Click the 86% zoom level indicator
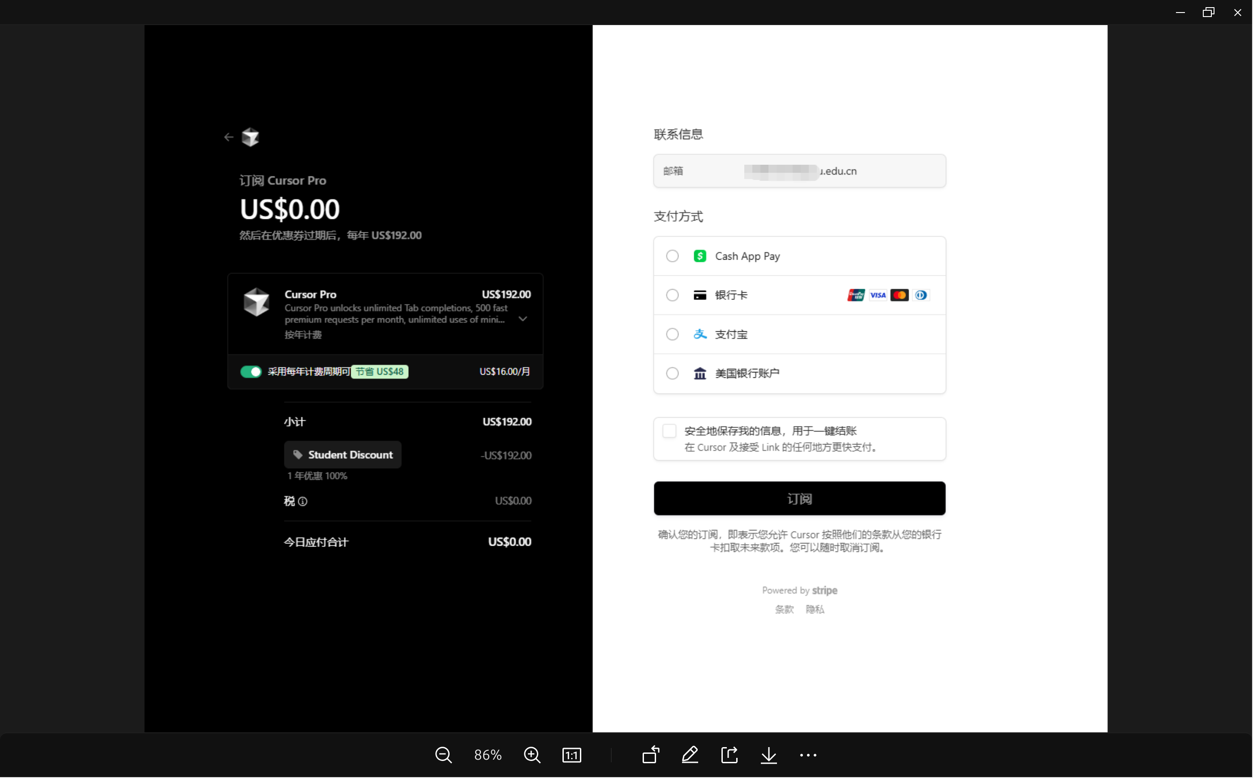1253x778 pixels. 488,755
